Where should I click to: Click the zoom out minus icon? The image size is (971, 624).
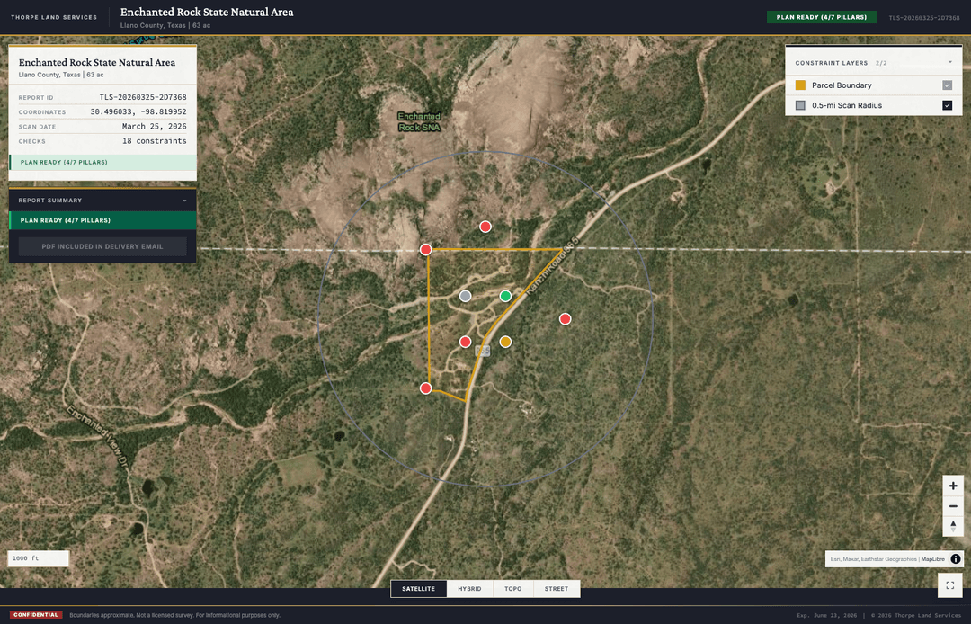click(x=953, y=505)
